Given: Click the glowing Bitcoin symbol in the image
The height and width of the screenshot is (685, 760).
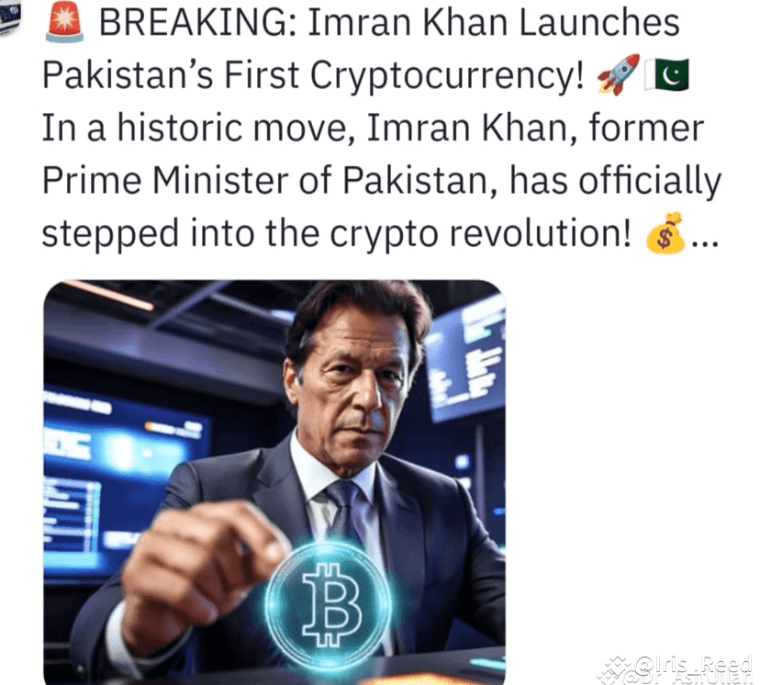Looking at the screenshot, I should pos(331,603).
